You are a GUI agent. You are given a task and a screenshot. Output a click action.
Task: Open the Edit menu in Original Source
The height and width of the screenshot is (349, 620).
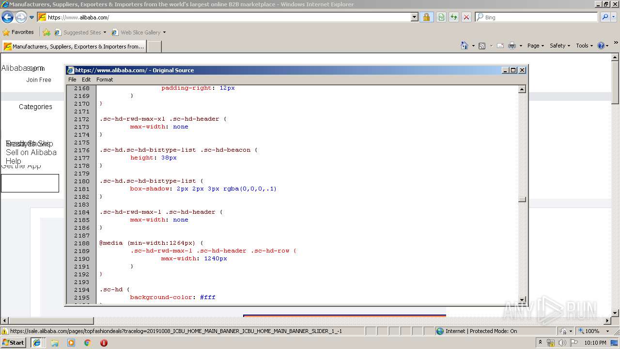coord(86,79)
